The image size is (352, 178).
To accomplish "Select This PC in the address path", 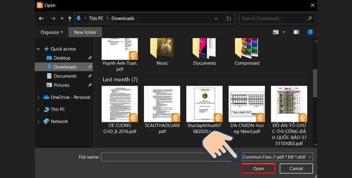I will click(x=96, y=18).
